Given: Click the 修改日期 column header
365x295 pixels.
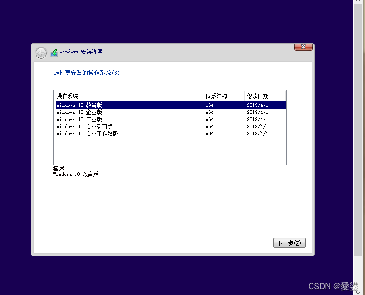Looking at the screenshot, I should coord(265,96).
